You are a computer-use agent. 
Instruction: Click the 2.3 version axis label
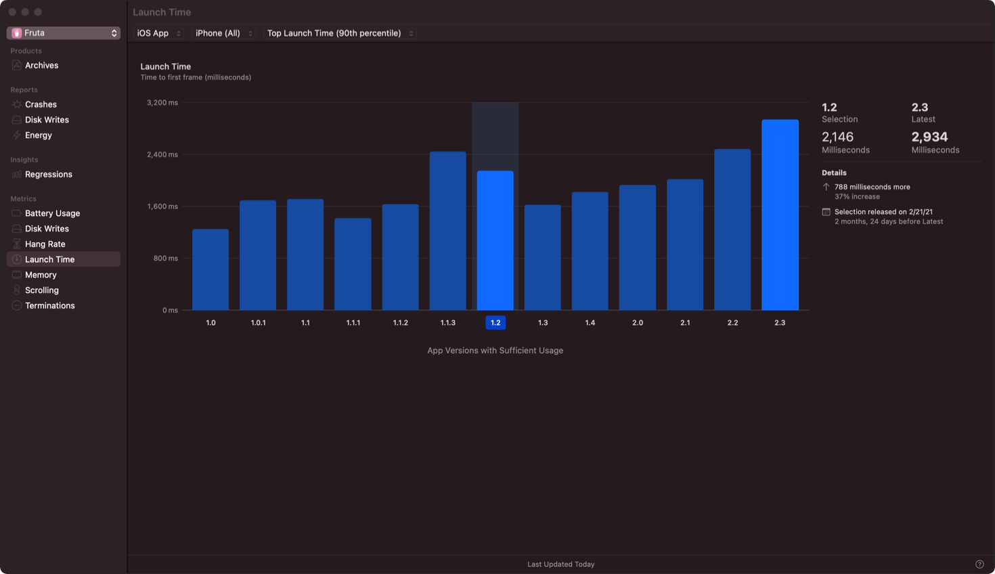pos(780,323)
